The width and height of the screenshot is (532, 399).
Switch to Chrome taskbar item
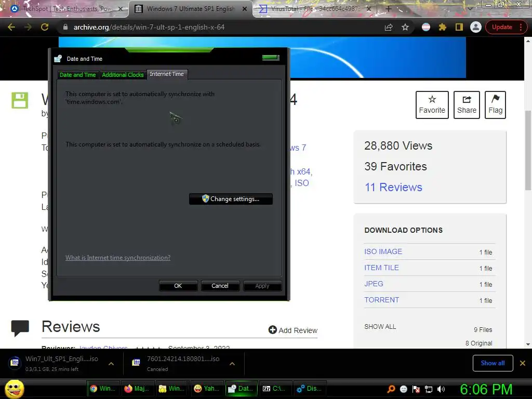tap(103, 389)
